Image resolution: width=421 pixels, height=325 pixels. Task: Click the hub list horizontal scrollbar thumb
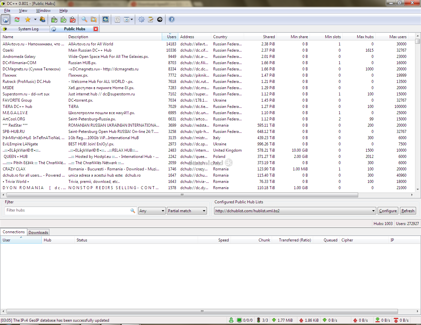pos(182,195)
